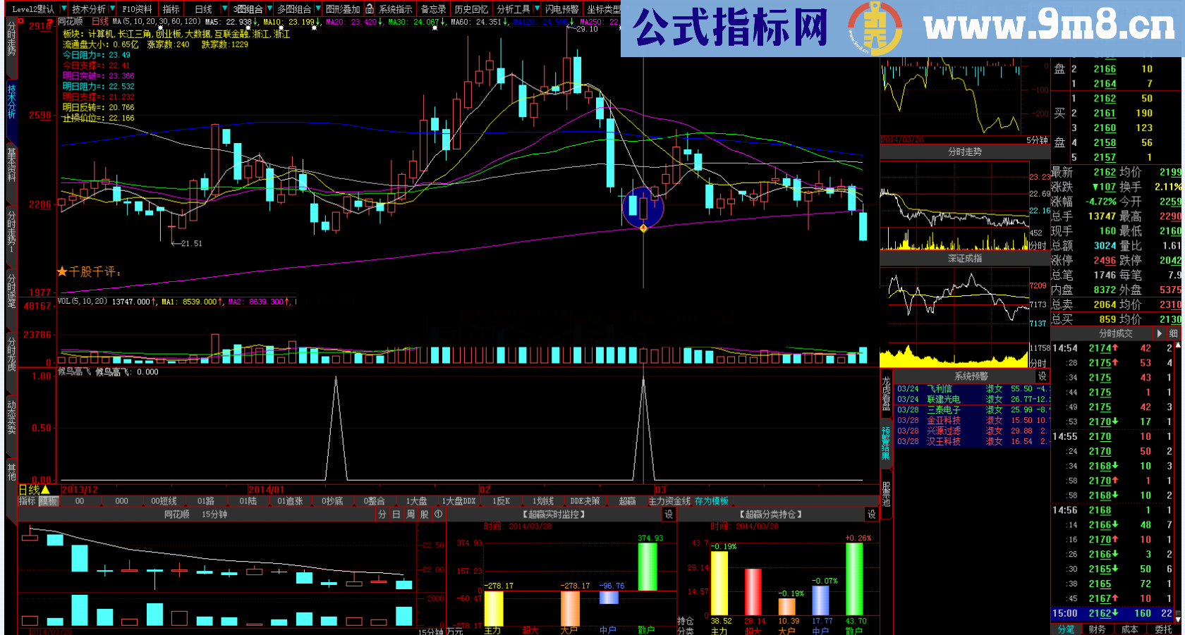Expand the 日线 period dropdown arrow

(224, 9)
